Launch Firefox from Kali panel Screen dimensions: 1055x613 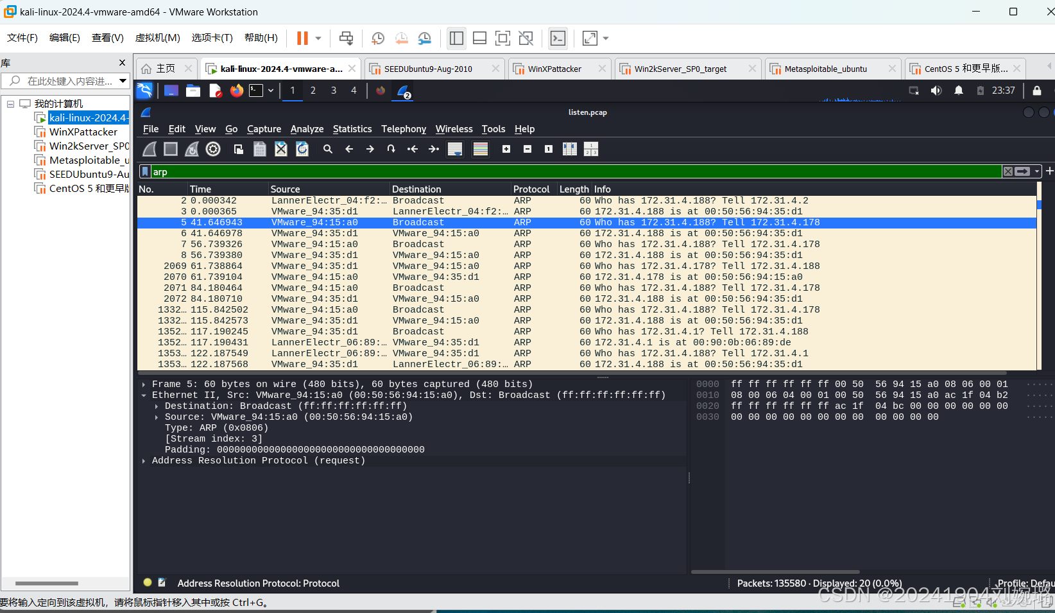(x=237, y=91)
